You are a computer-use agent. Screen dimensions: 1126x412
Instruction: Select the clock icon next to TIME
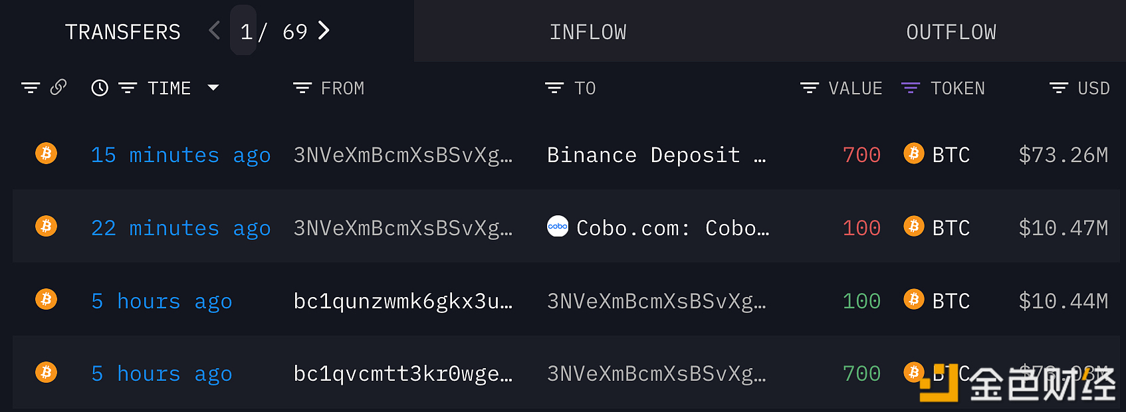98,87
